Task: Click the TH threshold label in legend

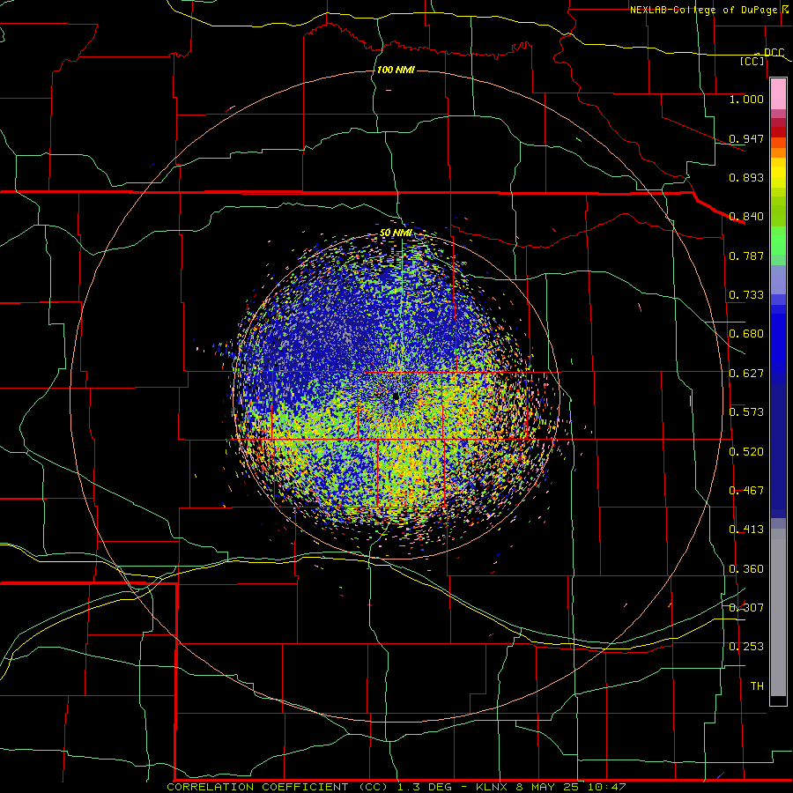Action: pyautogui.click(x=757, y=686)
